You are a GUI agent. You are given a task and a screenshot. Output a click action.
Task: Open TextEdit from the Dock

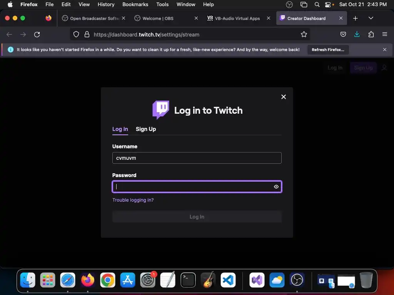[x=168, y=280]
